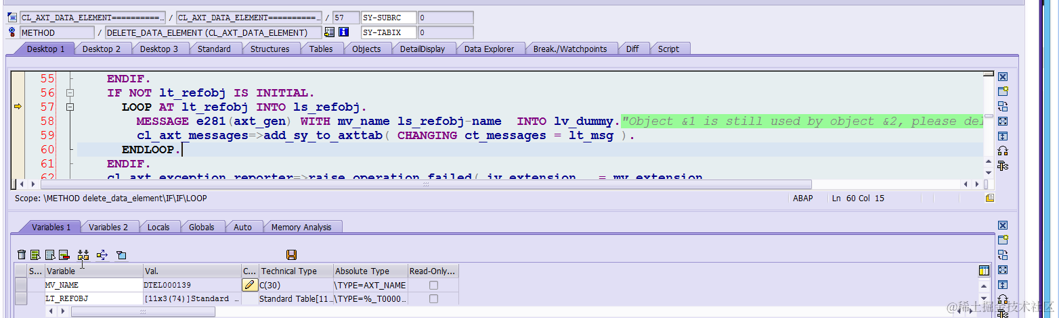Collapse the LOOP block at line 57
This screenshot has height=318, width=1059.
70,107
